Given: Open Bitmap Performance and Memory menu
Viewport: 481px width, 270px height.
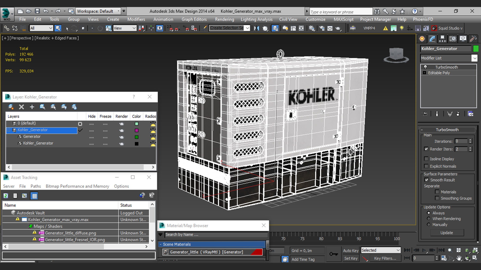Looking at the screenshot, I should 77,186.
